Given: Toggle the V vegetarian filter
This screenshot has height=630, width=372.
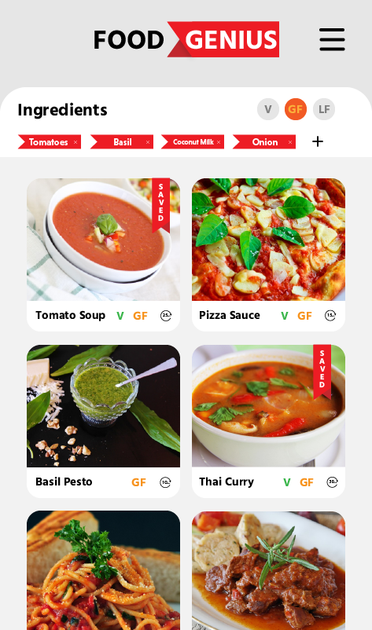Looking at the screenshot, I should [x=268, y=109].
